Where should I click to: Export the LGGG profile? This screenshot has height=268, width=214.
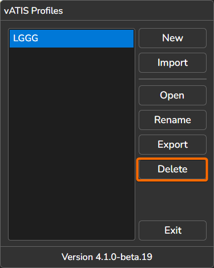[x=172, y=144]
